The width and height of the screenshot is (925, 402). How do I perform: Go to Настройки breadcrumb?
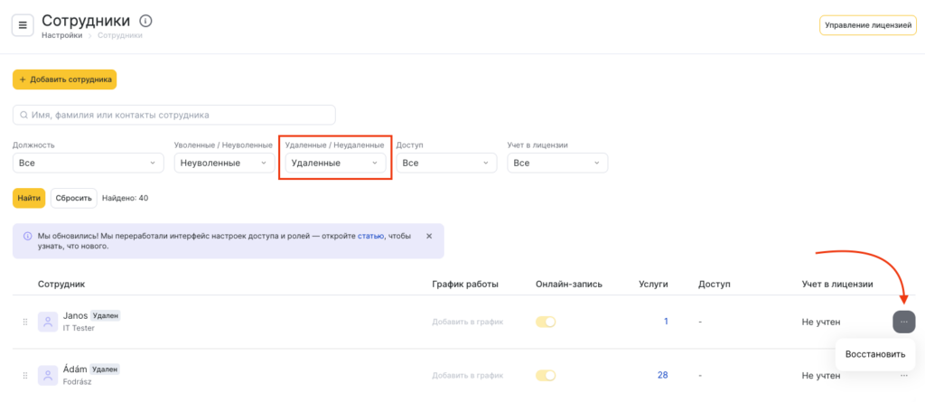[61, 35]
